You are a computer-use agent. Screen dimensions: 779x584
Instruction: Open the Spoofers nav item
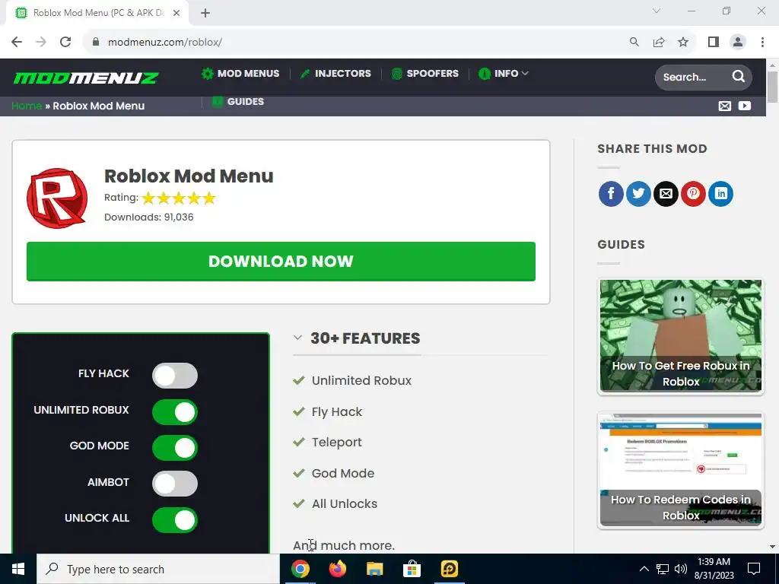tap(425, 74)
